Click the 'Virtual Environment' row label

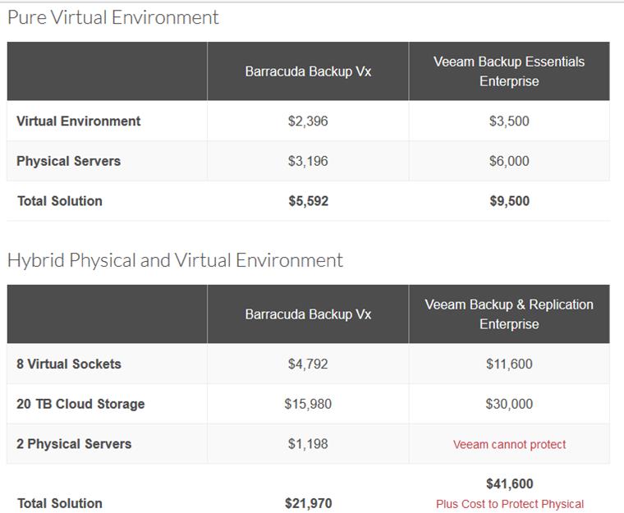click(78, 121)
